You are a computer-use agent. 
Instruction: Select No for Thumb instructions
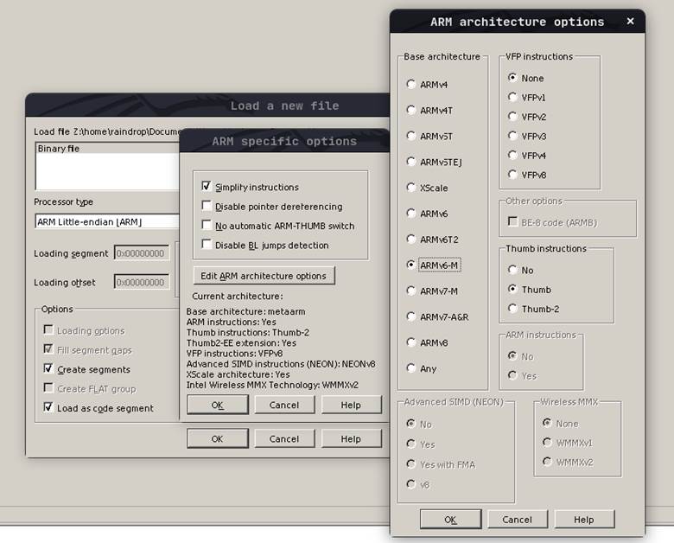(x=513, y=270)
